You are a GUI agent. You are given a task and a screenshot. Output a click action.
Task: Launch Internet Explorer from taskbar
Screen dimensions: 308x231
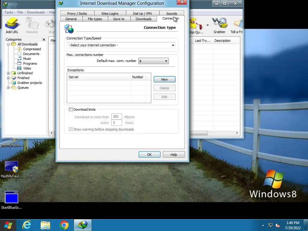26,225
